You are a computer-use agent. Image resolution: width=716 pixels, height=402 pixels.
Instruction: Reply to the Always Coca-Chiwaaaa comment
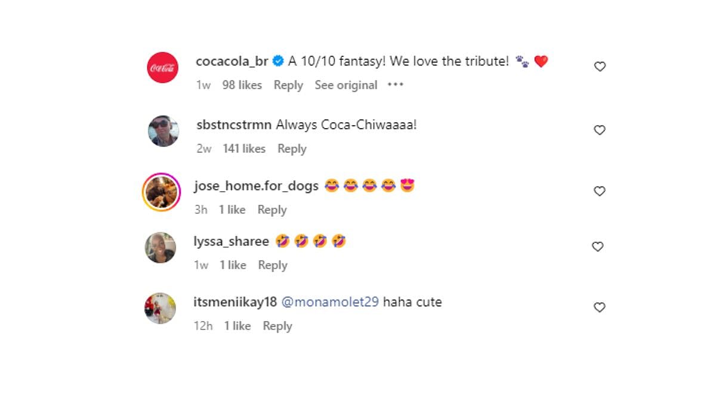(292, 149)
